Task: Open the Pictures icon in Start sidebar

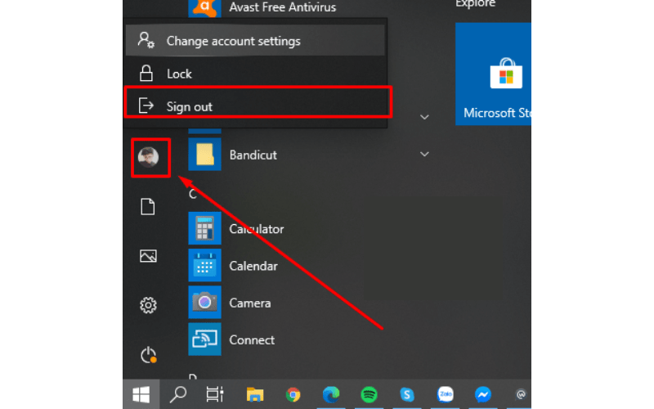Action: 148,256
